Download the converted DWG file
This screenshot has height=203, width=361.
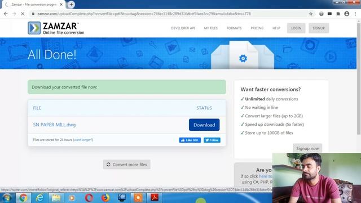coord(204,125)
